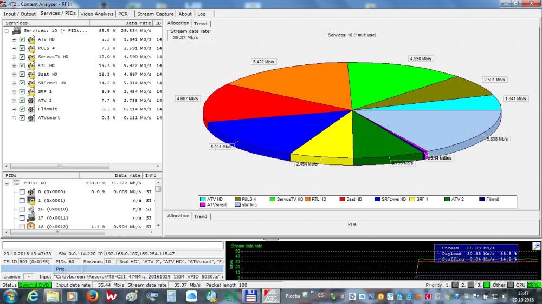Open the About tab
The width and height of the screenshot is (542, 304).
185,14
